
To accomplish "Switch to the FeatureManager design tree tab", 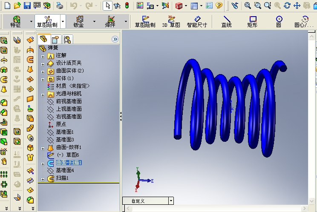I will [x=43, y=39].
